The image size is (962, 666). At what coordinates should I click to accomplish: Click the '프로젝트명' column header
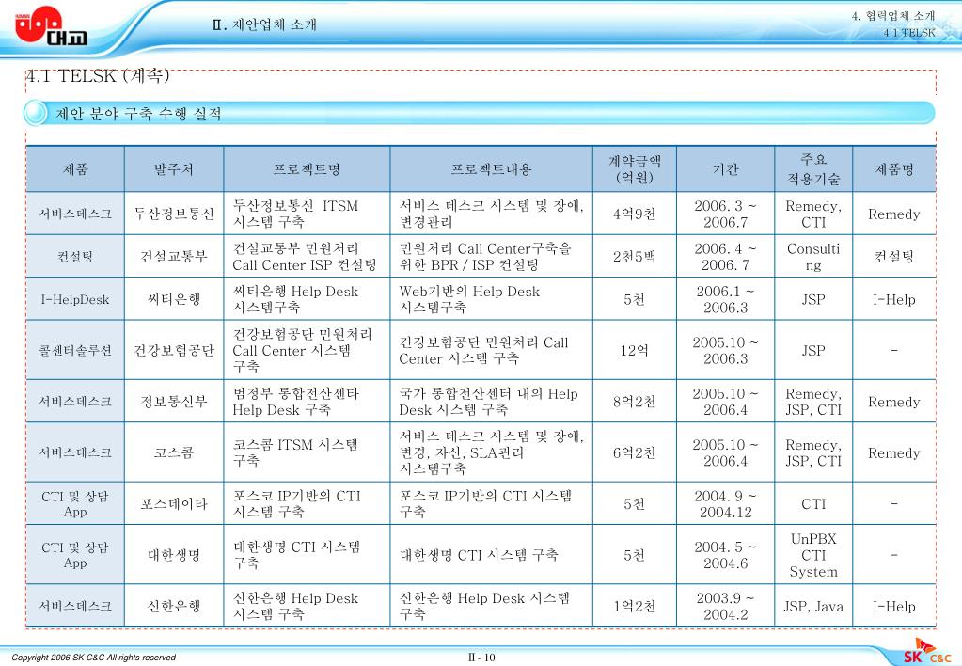pyautogui.click(x=307, y=168)
